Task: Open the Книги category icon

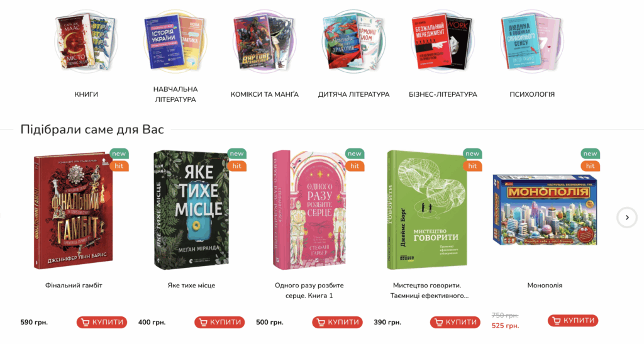Action: click(x=86, y=42)
